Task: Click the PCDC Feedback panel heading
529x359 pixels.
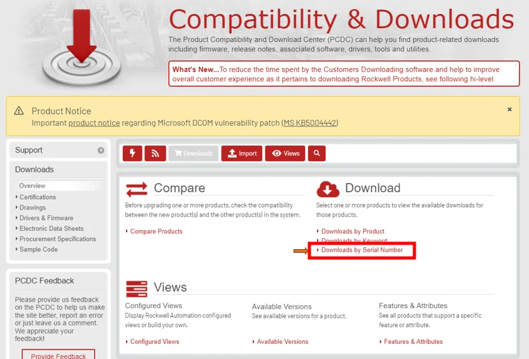Action: click(x=44, y=281)
